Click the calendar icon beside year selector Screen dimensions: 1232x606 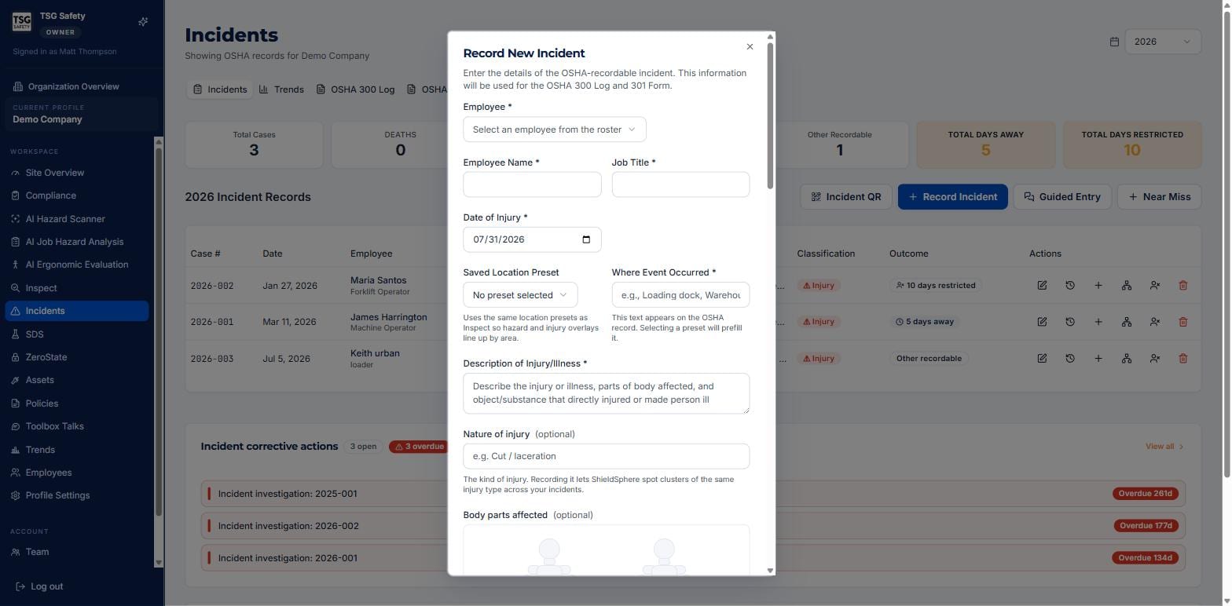tap(1114, 42)
